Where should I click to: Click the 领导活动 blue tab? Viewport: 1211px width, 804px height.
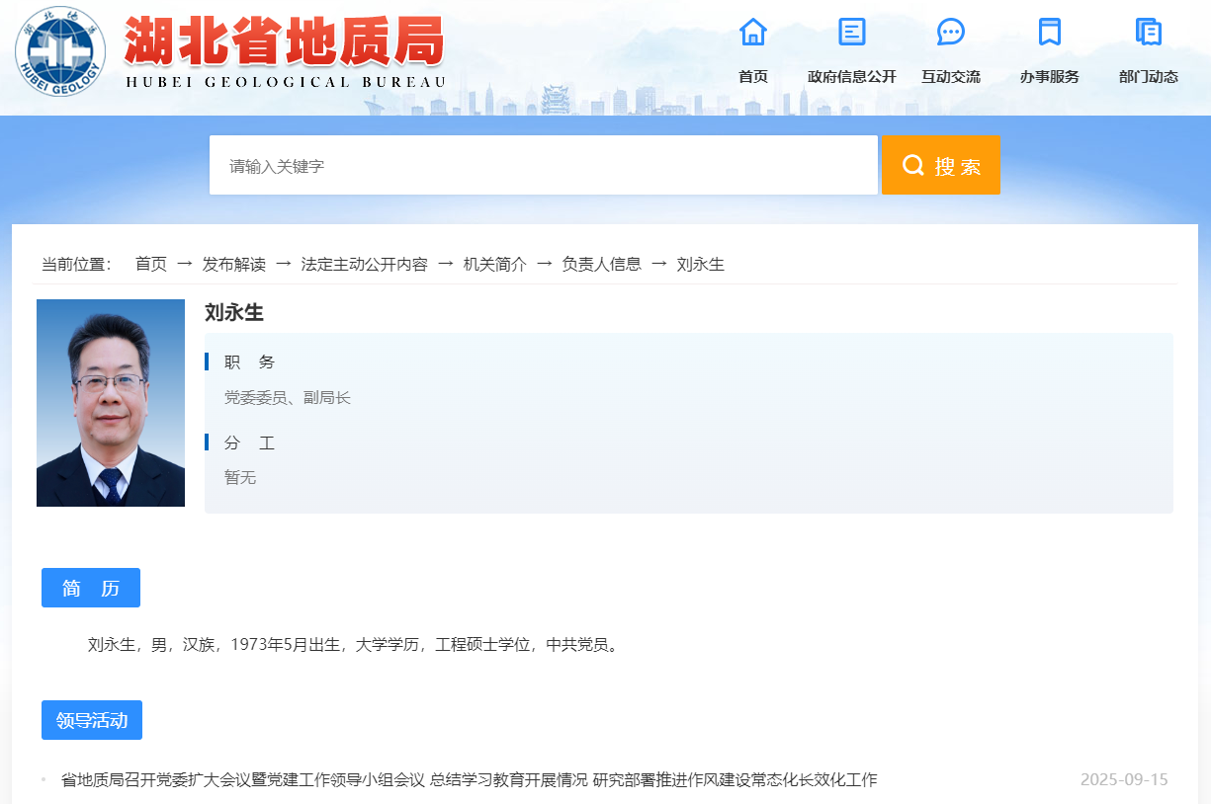92,720
